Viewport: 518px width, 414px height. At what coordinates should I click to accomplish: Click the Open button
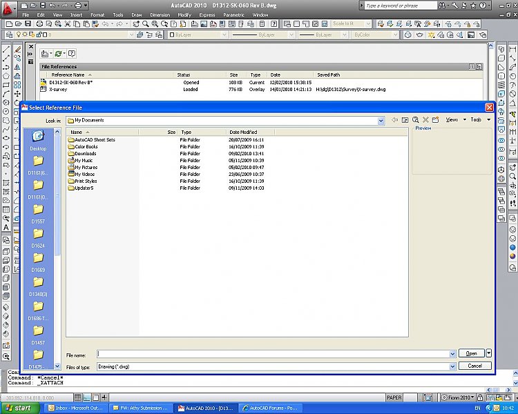pyautogui.click(x=471, y=353)
